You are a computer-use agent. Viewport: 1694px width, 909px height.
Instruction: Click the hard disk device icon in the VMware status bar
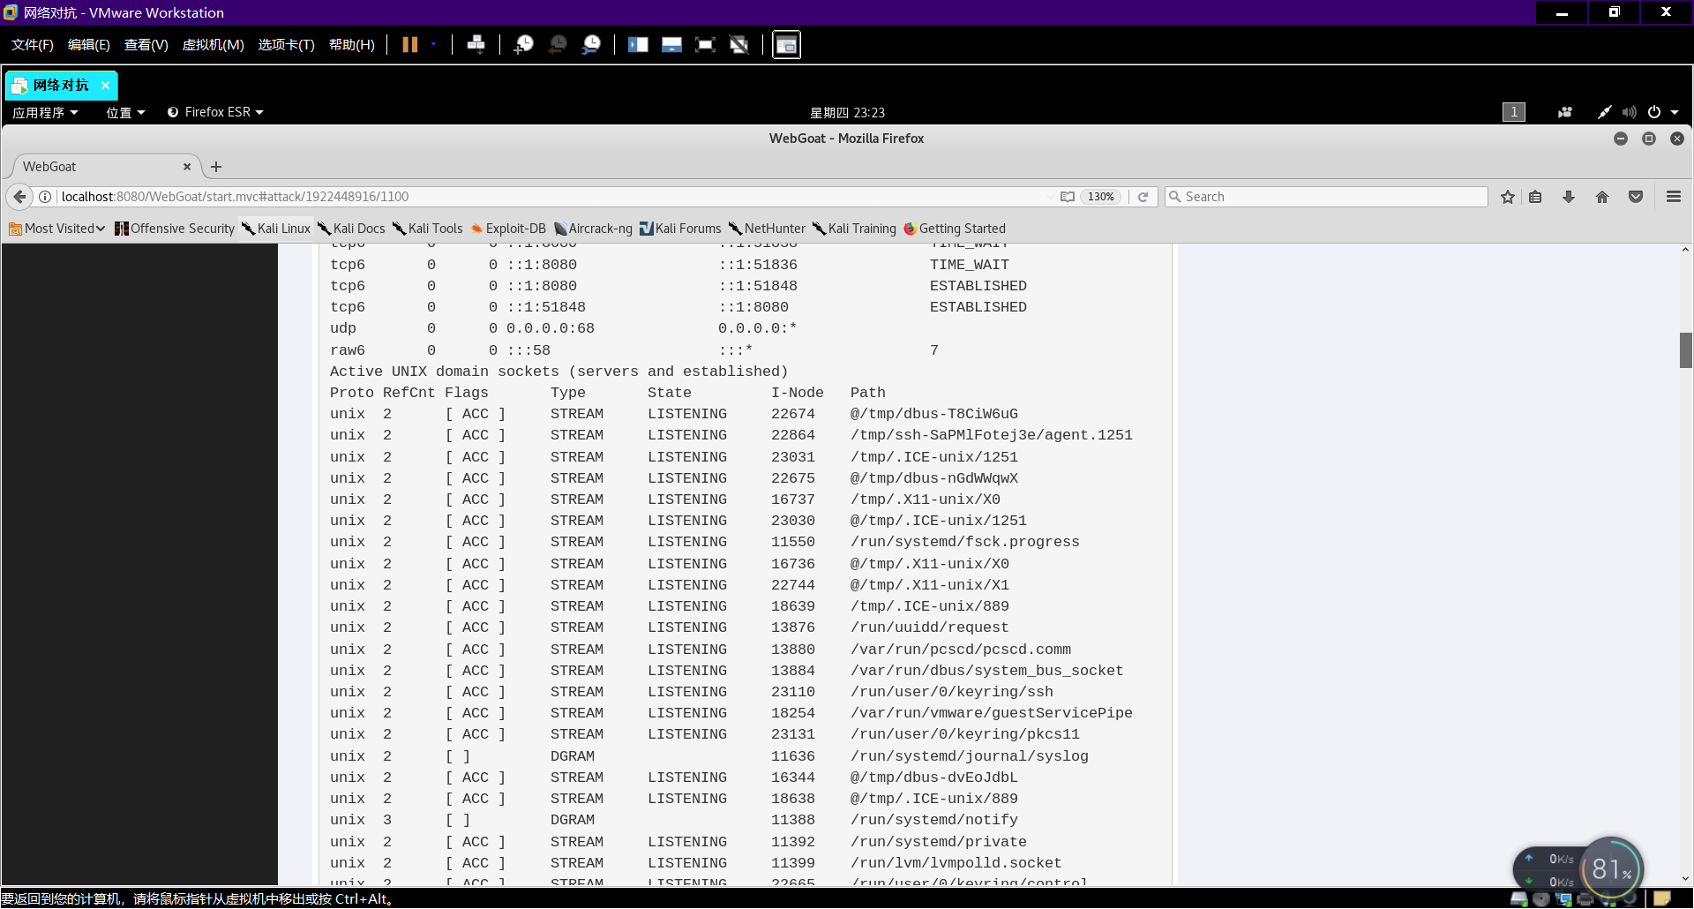click(x=1519, y=899)
